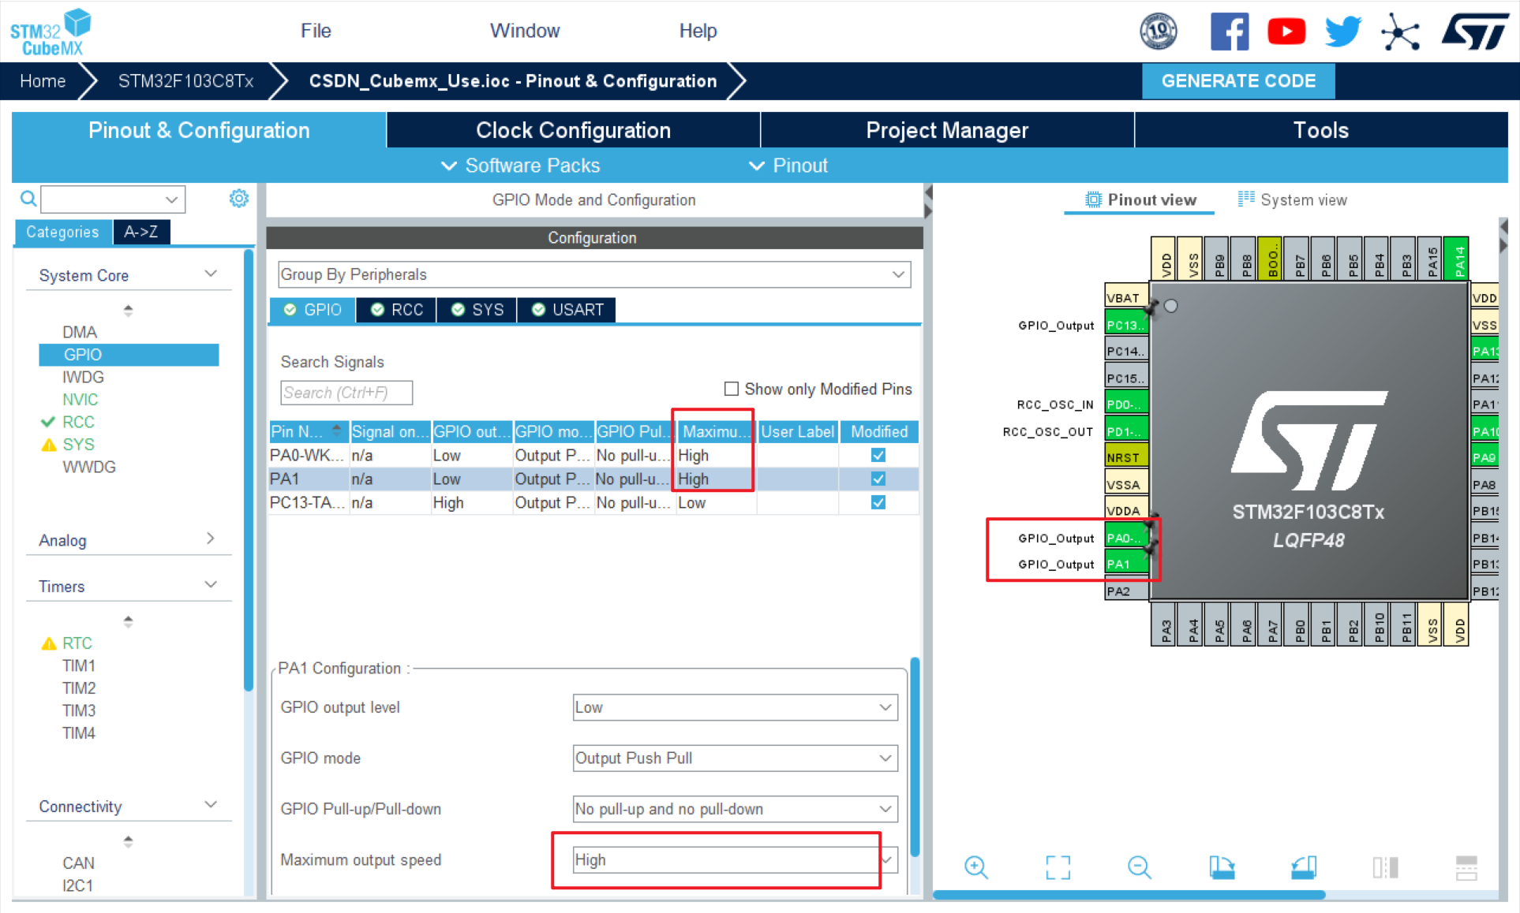Image resolution: width=1520 pixels, height=913 pixels.
Task: Open the Twitter icon link
Action: 1343,32
